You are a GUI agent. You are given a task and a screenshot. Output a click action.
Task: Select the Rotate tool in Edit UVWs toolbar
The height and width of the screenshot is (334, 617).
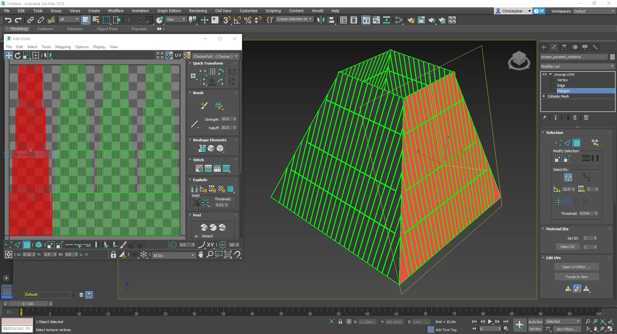[x=18, y=56]
